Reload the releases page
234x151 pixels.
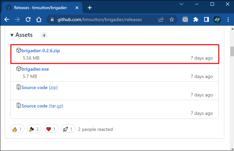[x=28, y=19]
